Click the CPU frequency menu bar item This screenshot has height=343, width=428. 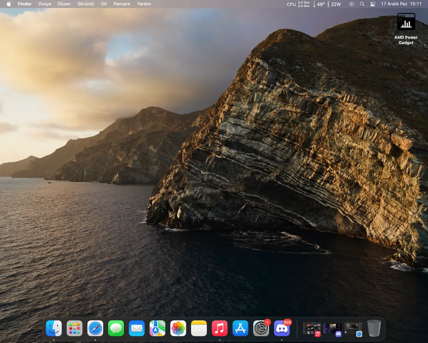click(x=298, y=4)
